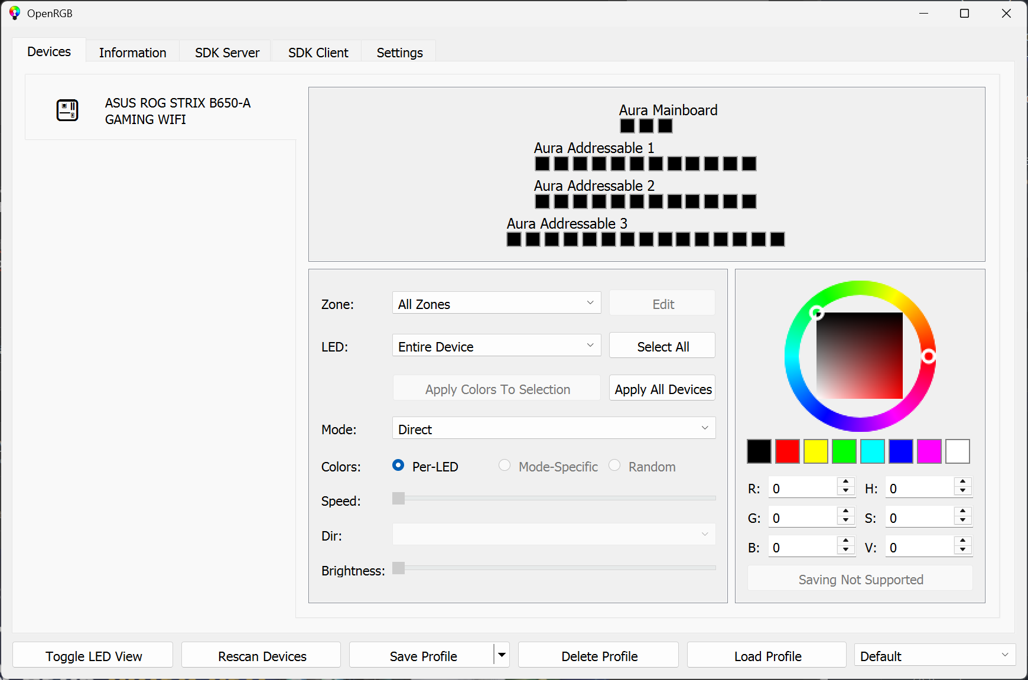Open the Save Profile dropdown arrow
The image size is (1028, 680).
[502, 655]
